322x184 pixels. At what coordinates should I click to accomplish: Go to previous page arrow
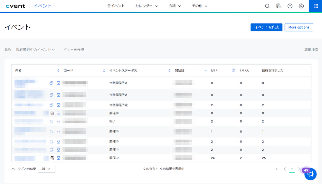tap(285, 169)
